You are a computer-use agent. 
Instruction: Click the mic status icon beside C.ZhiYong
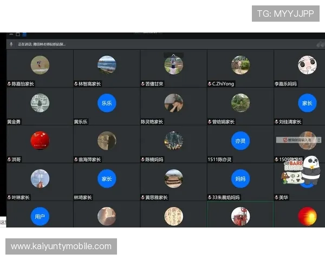pyautogui.click(x=210, y=84)
